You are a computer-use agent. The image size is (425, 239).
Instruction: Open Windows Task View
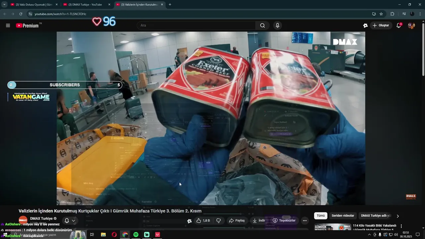(92, 235)
